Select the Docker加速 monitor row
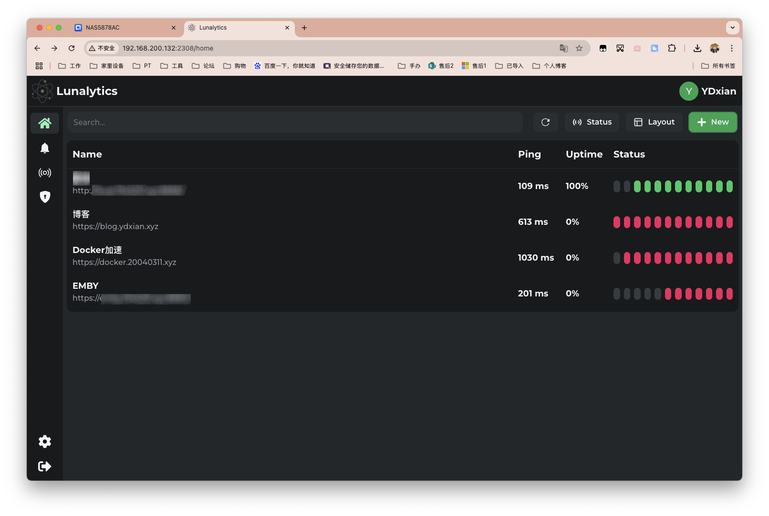769x516 pixels. 286,256
